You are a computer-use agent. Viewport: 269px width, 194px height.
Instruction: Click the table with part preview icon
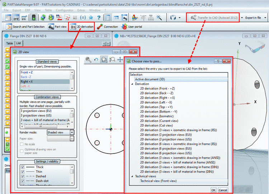[124, 18]
